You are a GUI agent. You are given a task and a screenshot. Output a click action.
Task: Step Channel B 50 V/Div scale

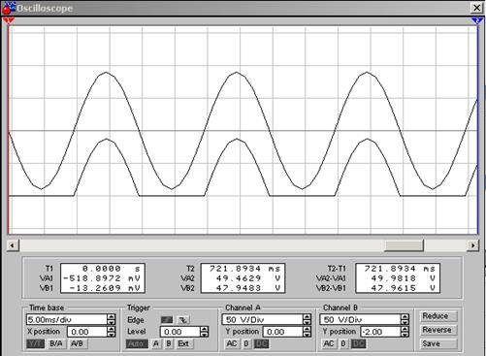[x=405, y=319]
